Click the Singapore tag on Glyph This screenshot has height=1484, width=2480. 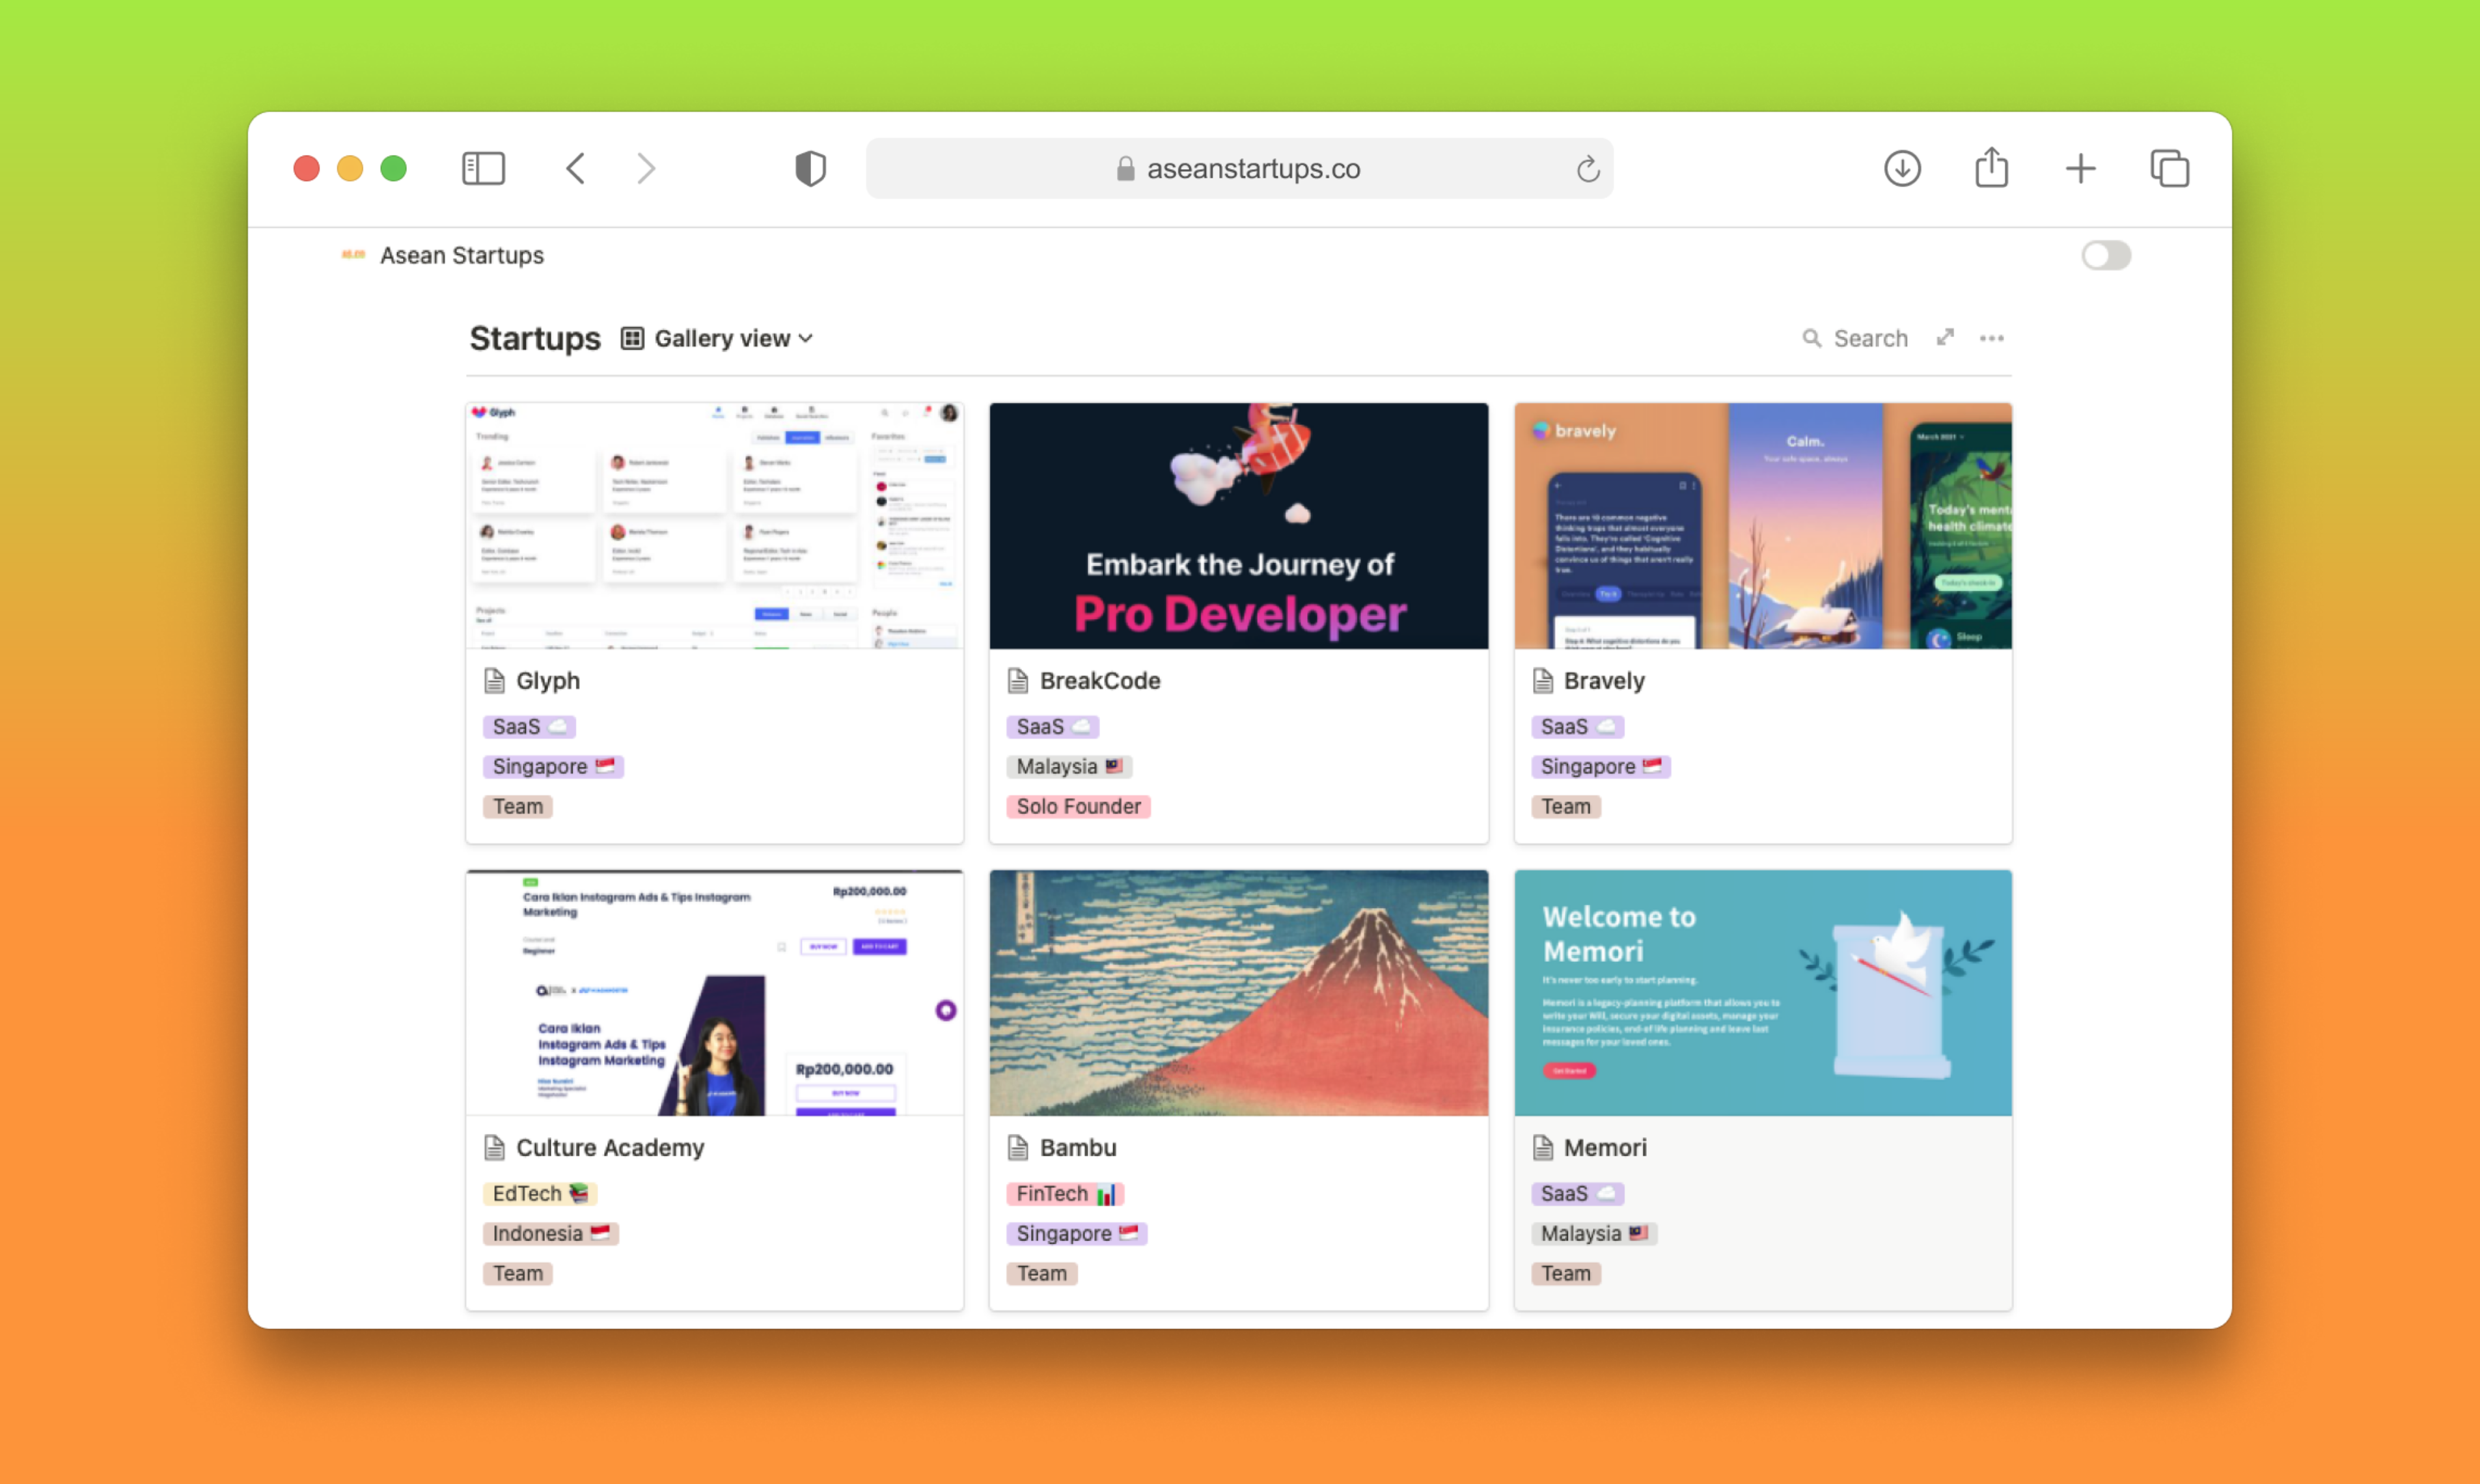553,766
